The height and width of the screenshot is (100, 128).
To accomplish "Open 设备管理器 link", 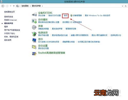I will point(77,16).
